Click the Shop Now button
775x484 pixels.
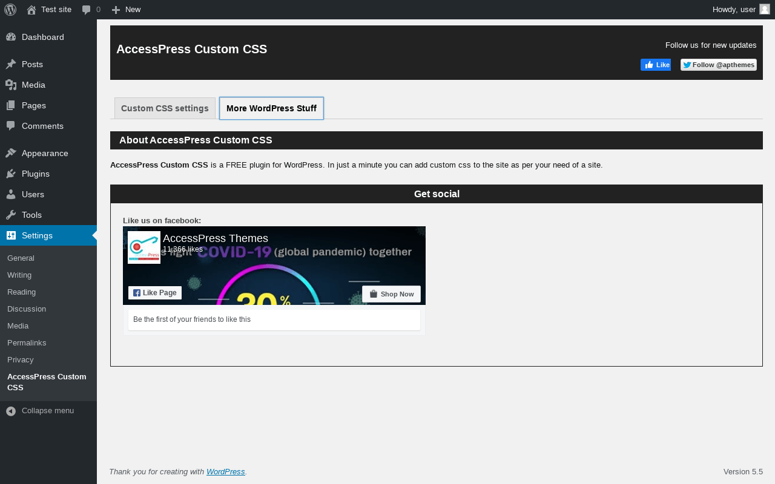pyautogui.click(x=391, y=294)
